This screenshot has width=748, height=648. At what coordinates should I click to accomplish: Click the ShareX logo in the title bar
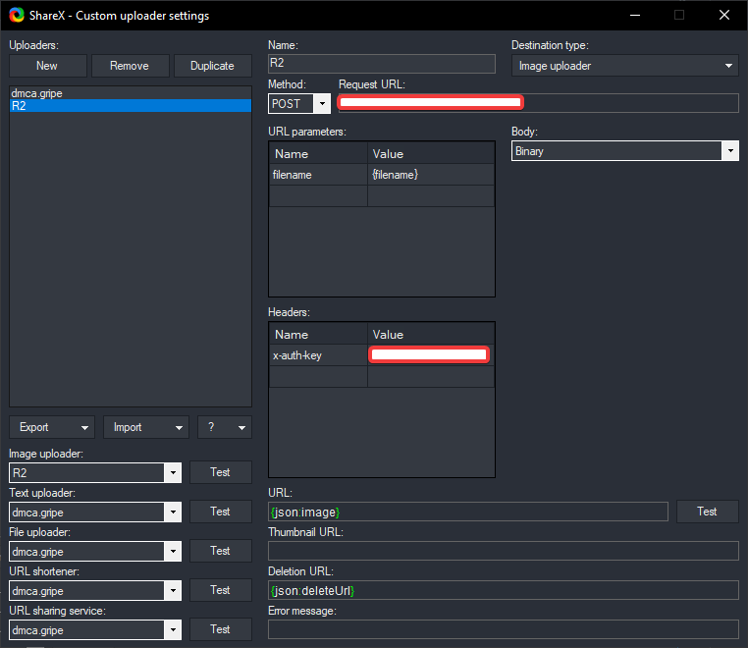tap(17, 16)
